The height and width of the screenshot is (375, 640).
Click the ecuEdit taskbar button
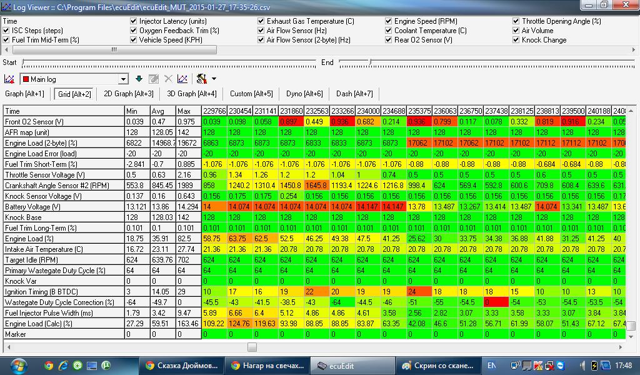(x=353, y=366)
